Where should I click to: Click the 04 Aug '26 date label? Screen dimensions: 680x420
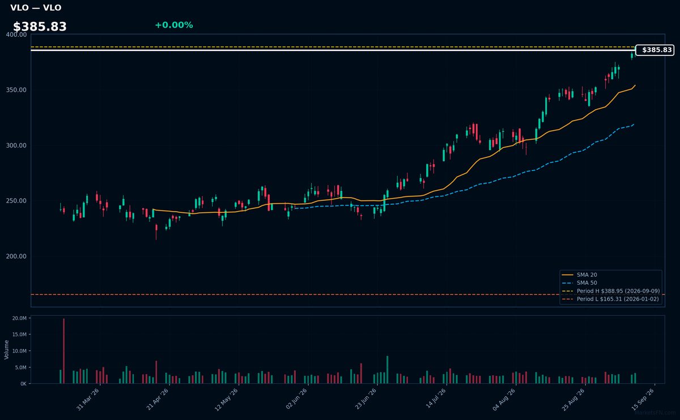tap(504, 400)
